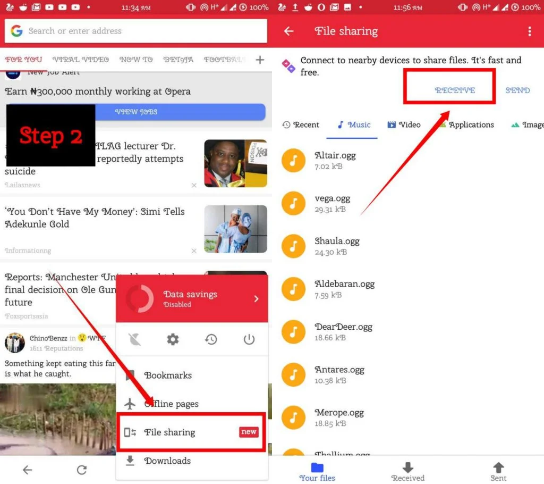
Task: Tap the Aldebaran.ogg file name
Action: [x=344, y=284]
